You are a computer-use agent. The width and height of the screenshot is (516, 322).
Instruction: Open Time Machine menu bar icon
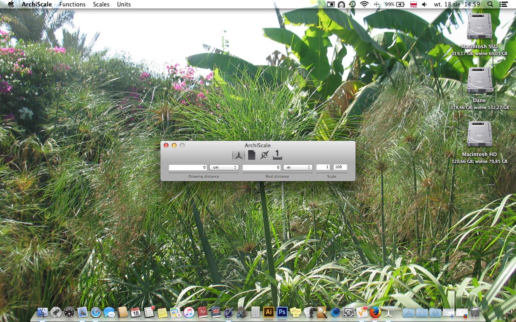pyautogui.click(x=352, y=4)
